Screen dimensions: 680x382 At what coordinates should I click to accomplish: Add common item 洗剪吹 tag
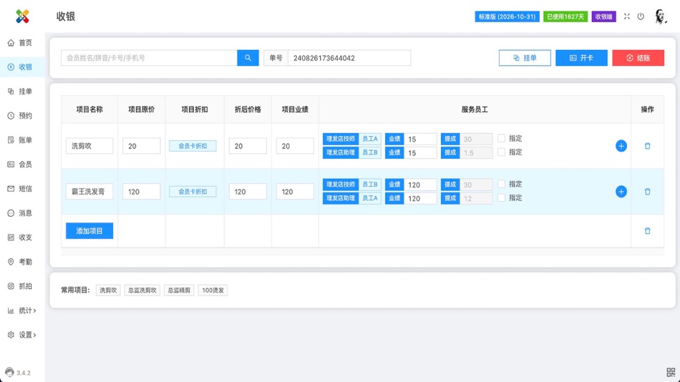(x=108, y=290)
